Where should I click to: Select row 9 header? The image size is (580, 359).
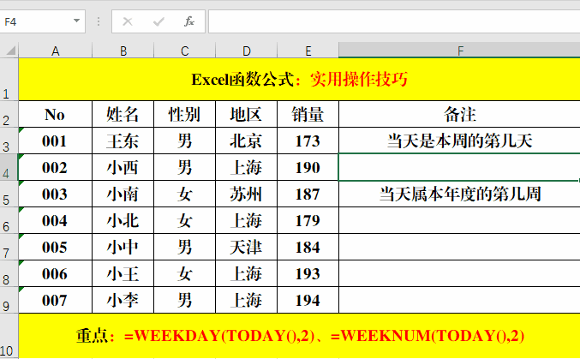pos(9,300)
